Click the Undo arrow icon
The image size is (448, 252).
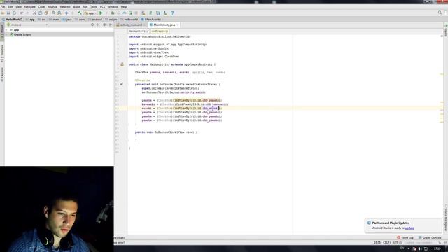point(22,13)
